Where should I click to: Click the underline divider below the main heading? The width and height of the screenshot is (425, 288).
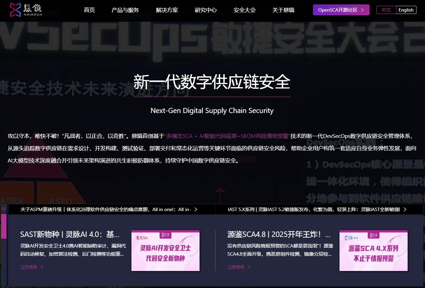tap(212, 97)
